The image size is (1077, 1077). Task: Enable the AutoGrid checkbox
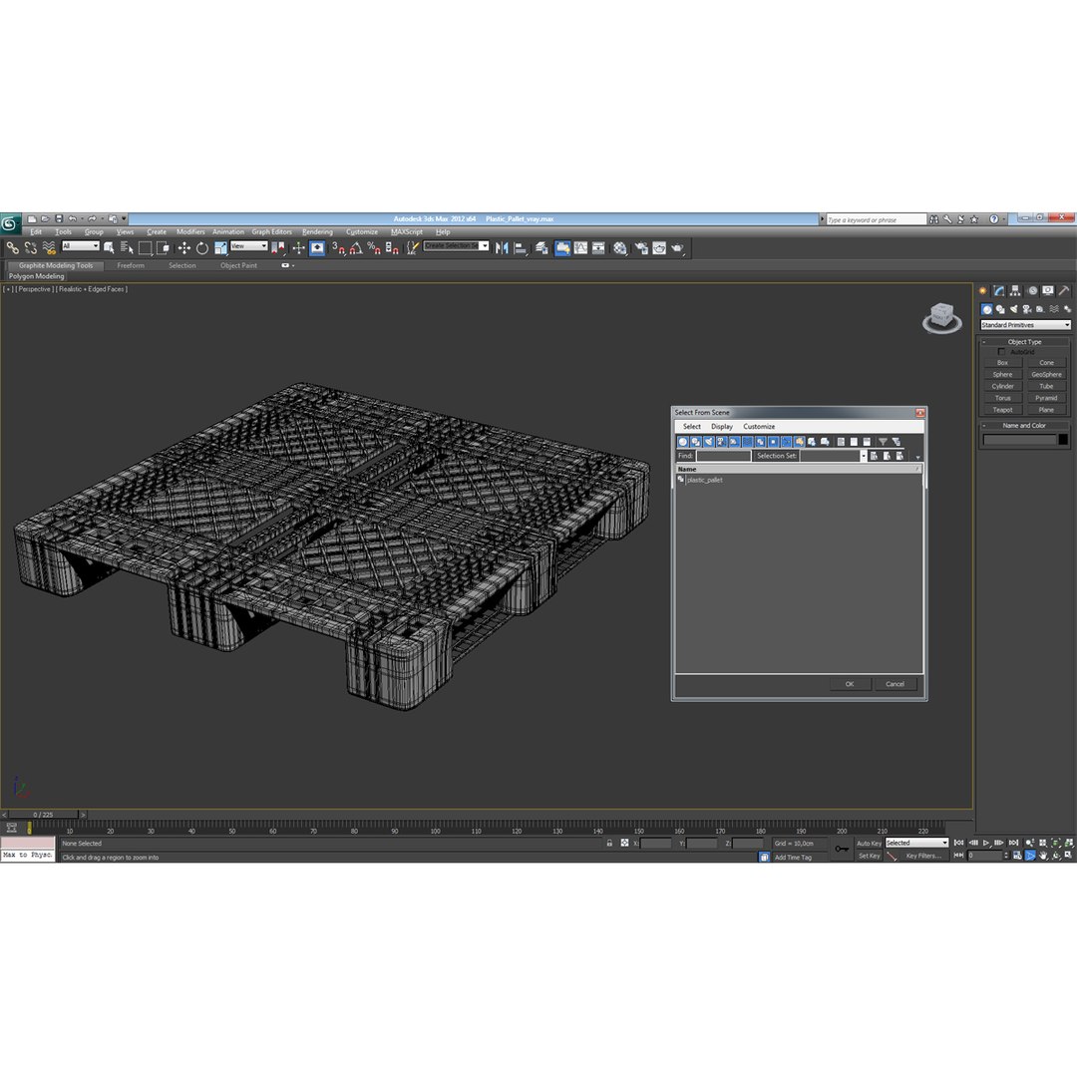click(1001, 352)
